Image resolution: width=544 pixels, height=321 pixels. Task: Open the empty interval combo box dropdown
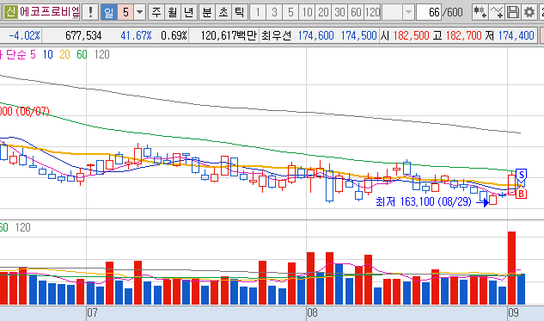coord(409,13)
